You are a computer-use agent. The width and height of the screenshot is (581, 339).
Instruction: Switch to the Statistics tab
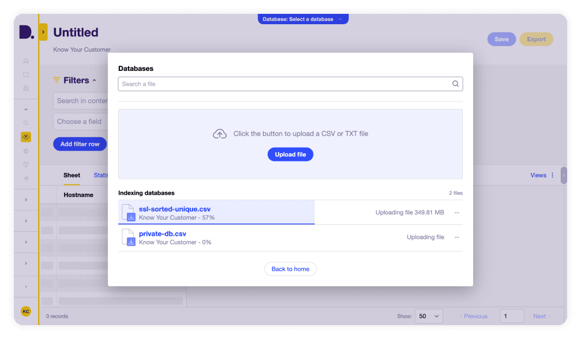101,175
